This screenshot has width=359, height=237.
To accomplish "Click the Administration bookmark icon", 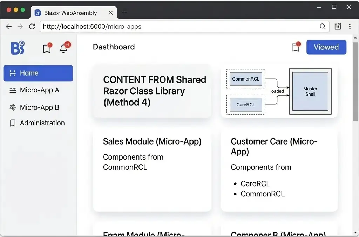I will point(13,123).
